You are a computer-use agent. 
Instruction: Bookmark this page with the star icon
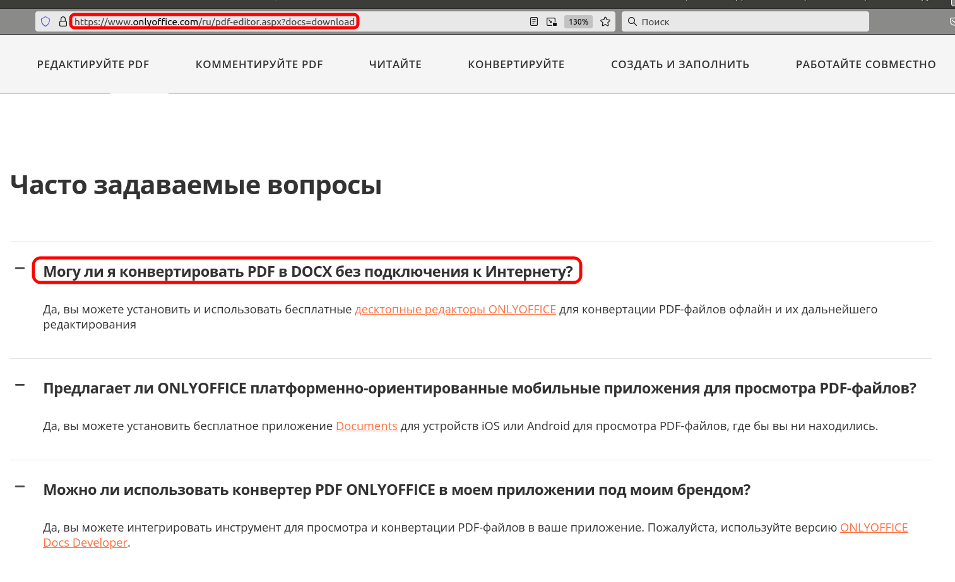coord(605,21)
